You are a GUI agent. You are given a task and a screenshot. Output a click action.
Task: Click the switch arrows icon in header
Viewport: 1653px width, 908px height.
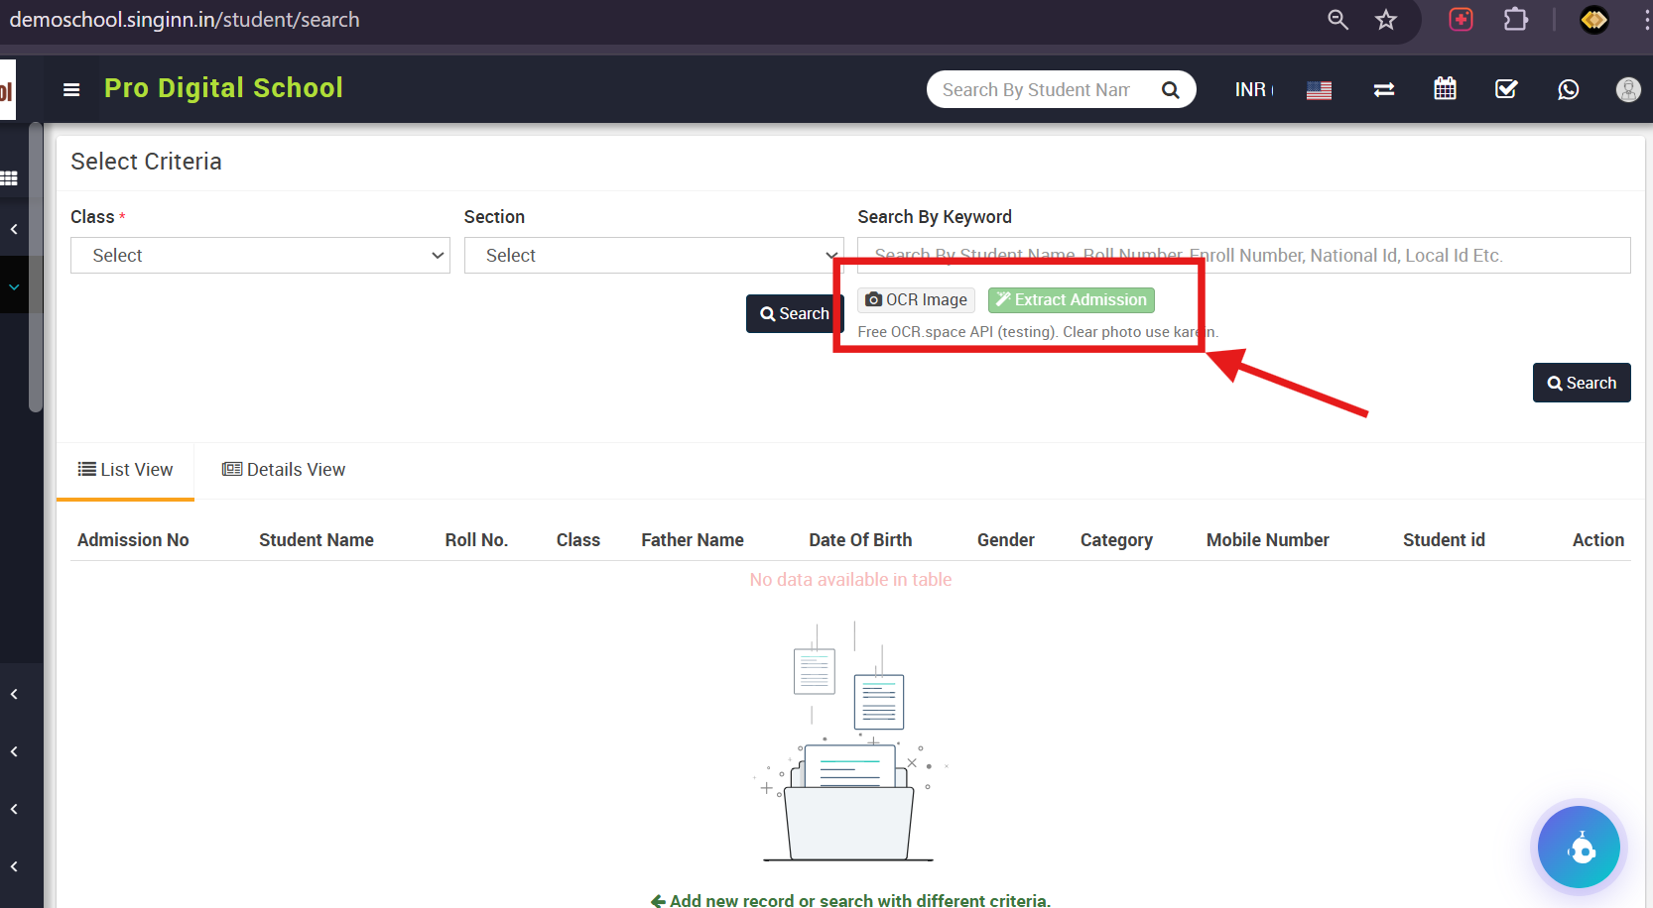pyautogui.click(x=1383, y=90)
